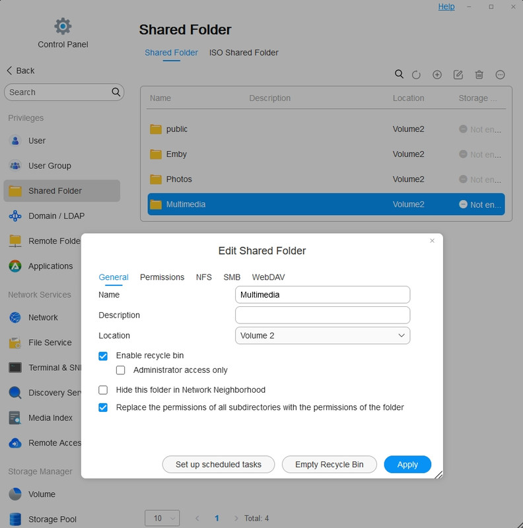Sort by the Location column header
The width and height of the screenshot is (523, 528).
click(x=408, y=98)
